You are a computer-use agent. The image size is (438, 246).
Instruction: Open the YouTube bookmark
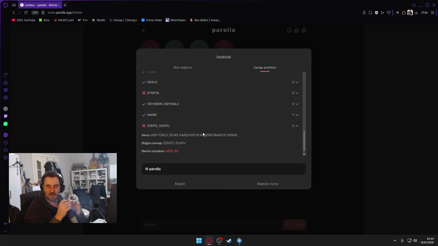(23, 20)
